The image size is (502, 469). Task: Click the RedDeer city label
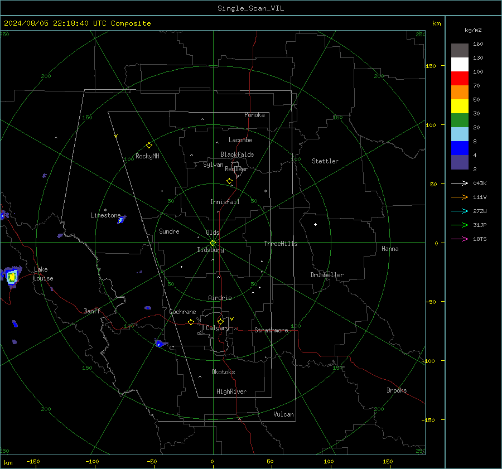236,169
